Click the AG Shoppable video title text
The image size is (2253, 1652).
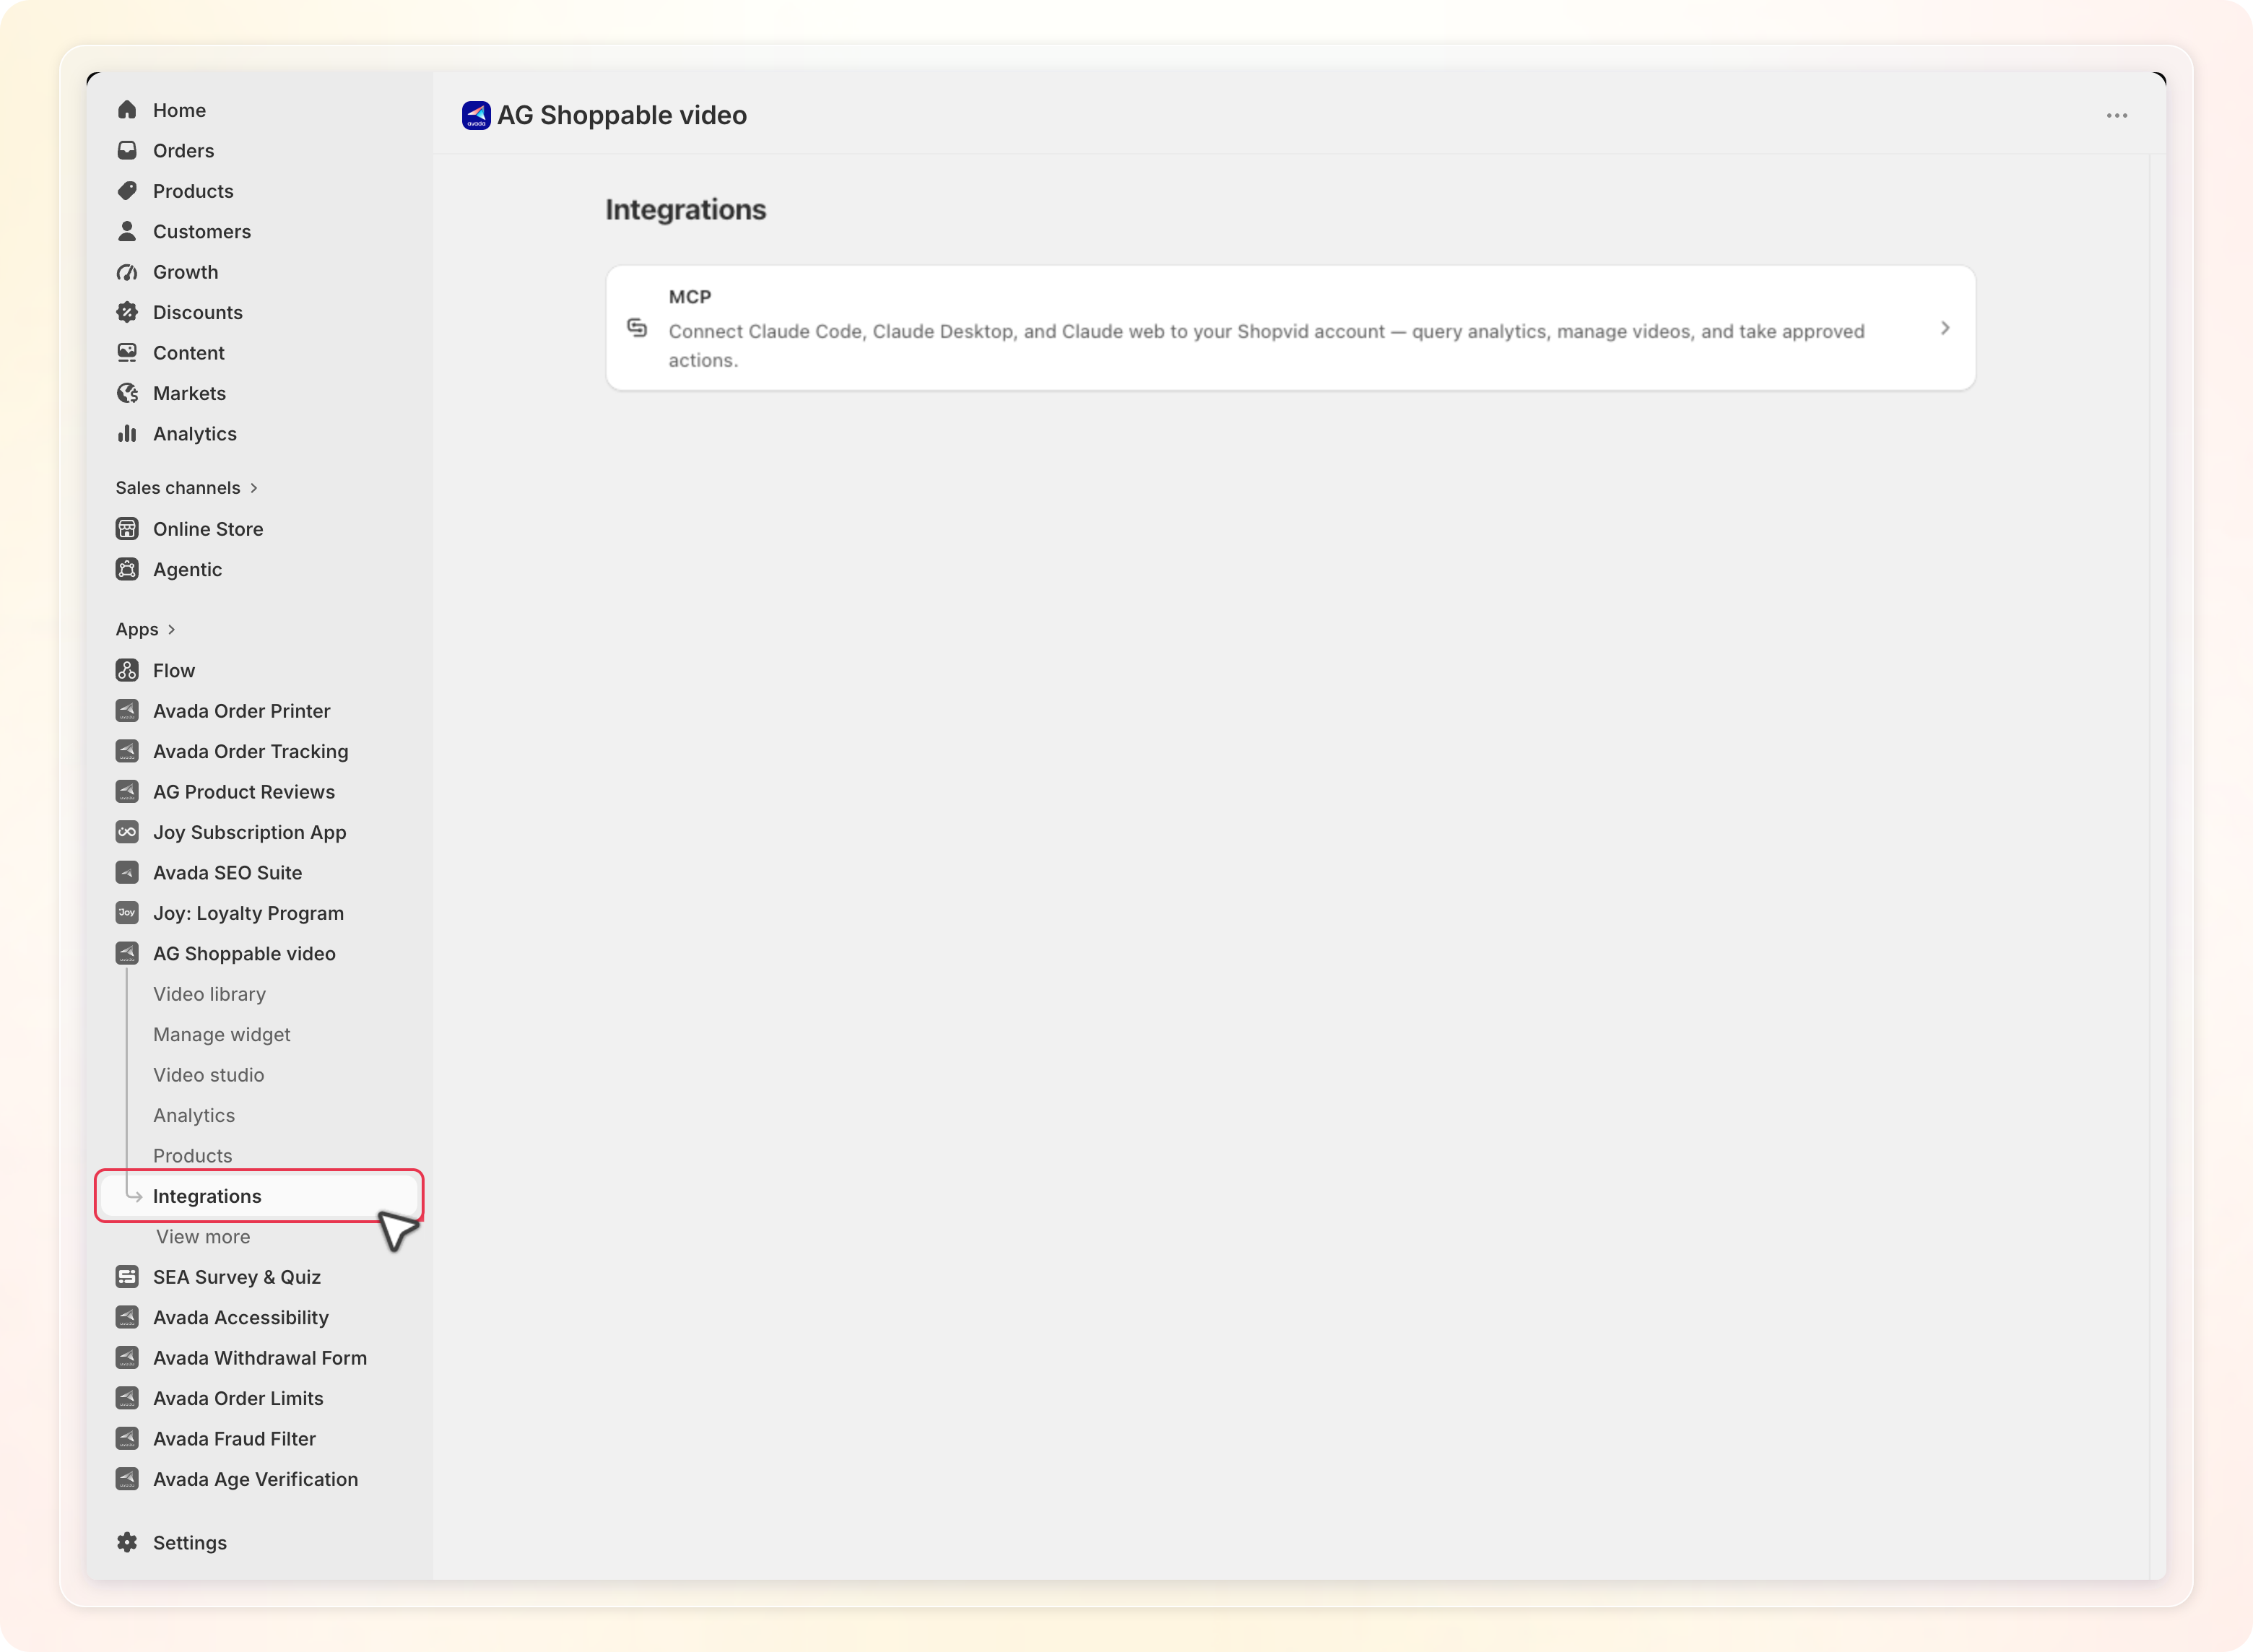click(x=622, y=116)
